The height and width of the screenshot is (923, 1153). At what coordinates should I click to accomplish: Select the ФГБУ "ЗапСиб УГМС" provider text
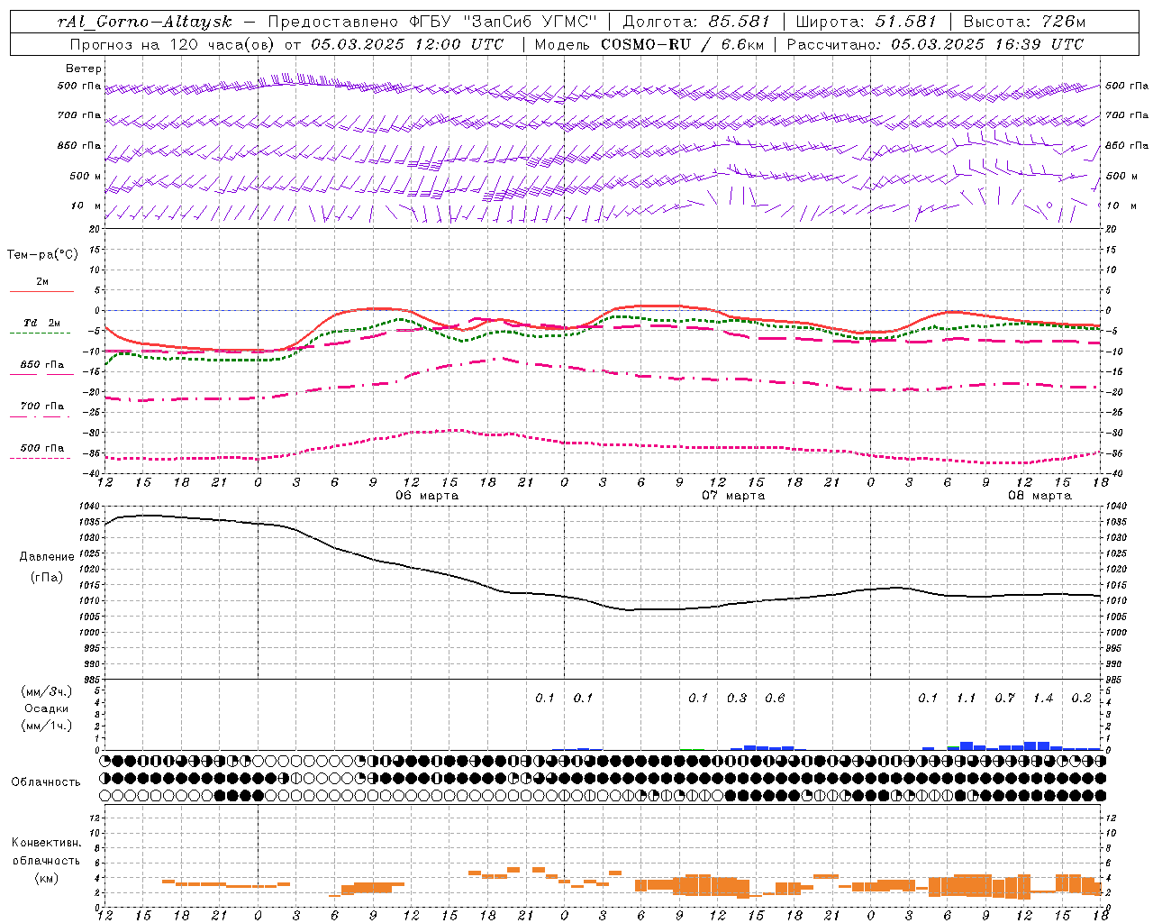click(503, 22)
